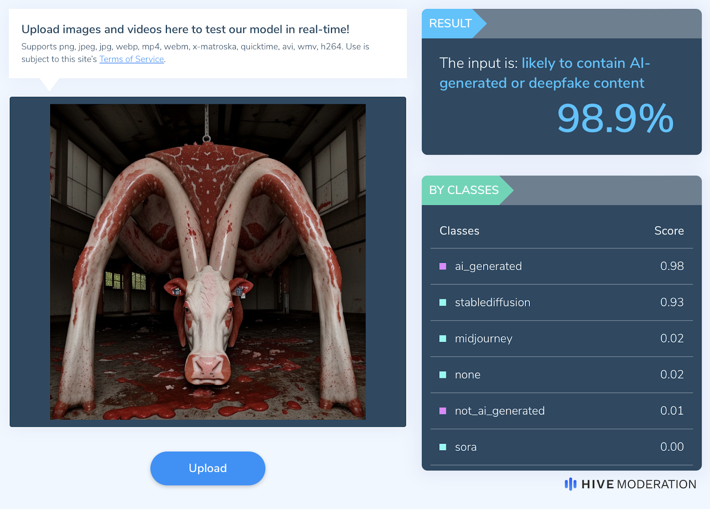The width and height of the screenshot is (710, 509).
Task: Click the none class color swatch
Action: click(x=442, y=374)
